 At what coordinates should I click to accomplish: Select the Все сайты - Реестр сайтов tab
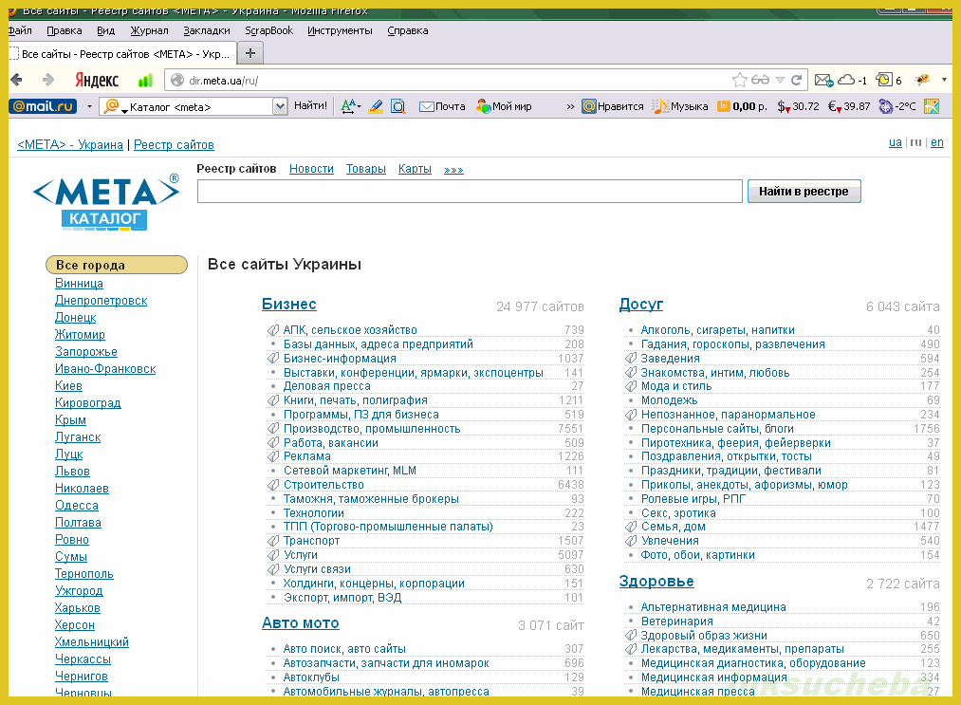coord(121,54)
